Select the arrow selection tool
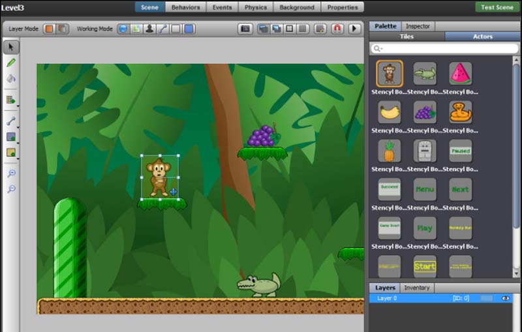This screenshot has height=332, width=522. (11, 47)
